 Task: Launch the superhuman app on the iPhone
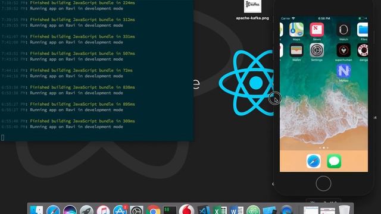point(343,50)
